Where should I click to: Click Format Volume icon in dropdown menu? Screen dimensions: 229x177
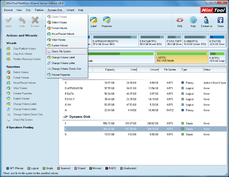point(49,28)
